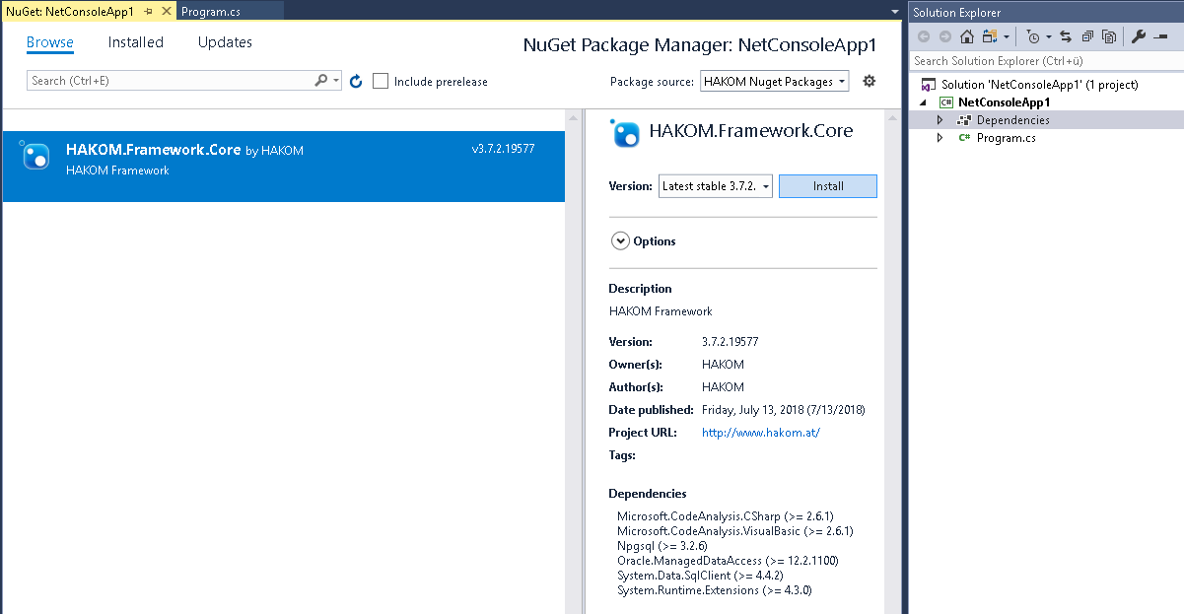This screenshot has height=614, width=1184.
Task: Open the Package source dropdown
Action: [774, 82]
